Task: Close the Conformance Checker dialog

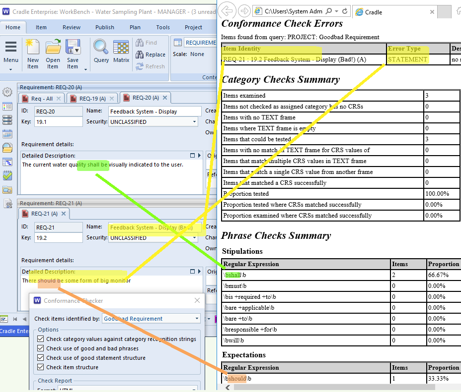Action: [x=197, y=300]
